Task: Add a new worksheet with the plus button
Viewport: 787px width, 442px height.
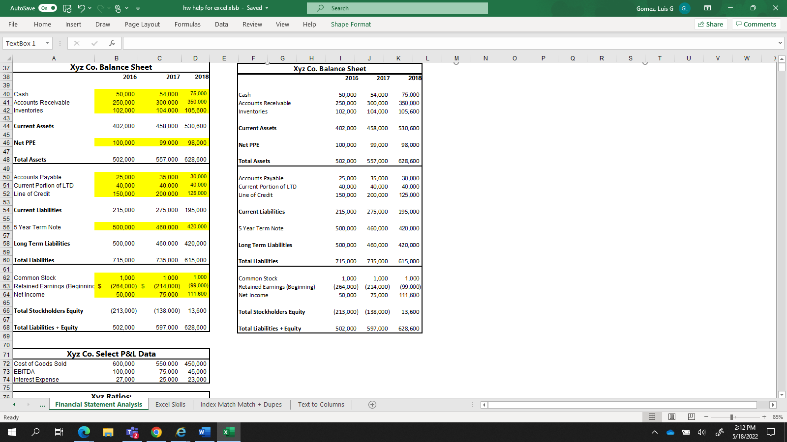Action: pyautogui.click(x=372, y=405)
